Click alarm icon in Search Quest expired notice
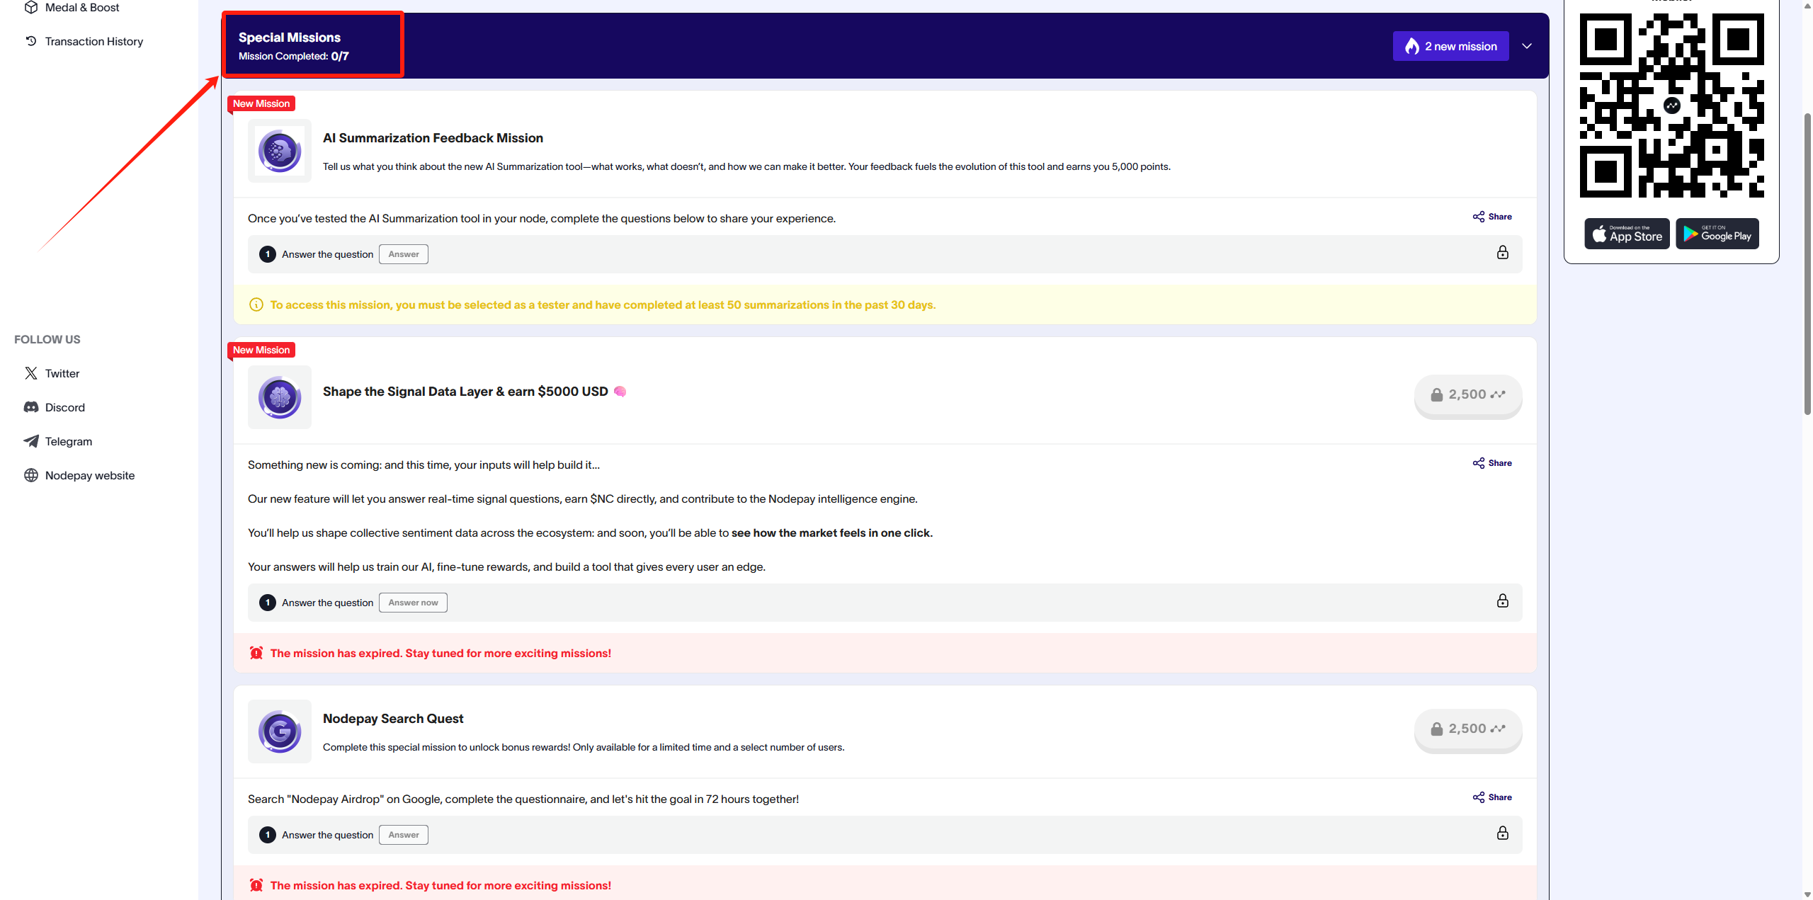Viewport: 1813px width, 900px height. pos(256,885)
